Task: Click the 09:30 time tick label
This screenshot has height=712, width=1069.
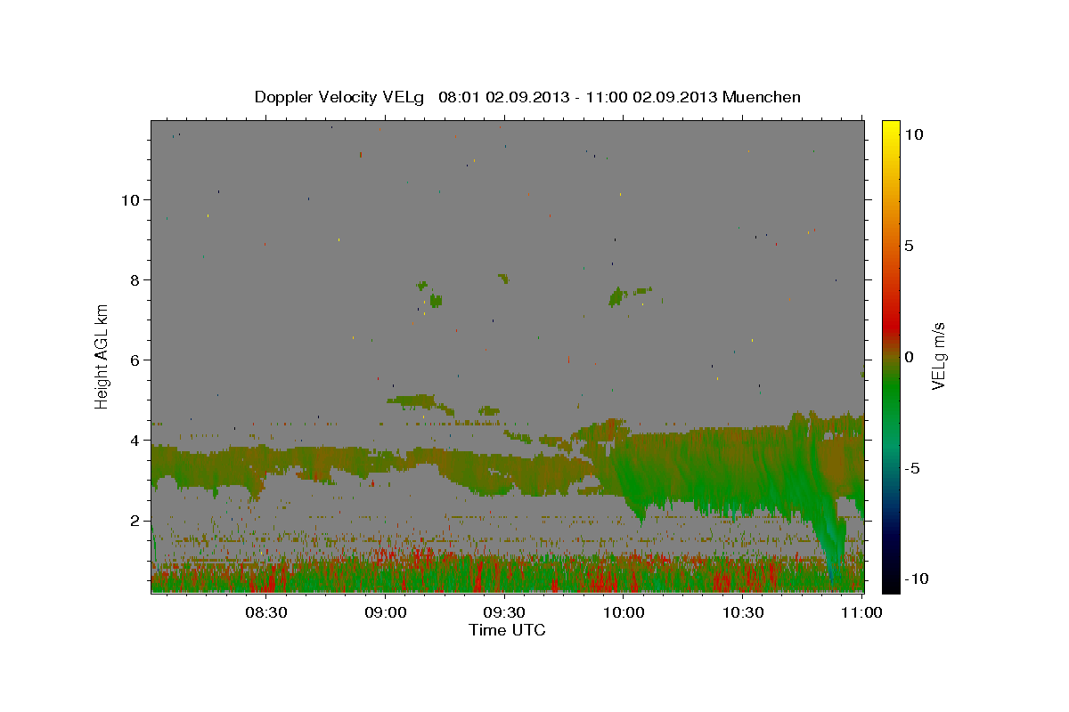Action: (504, 612)
